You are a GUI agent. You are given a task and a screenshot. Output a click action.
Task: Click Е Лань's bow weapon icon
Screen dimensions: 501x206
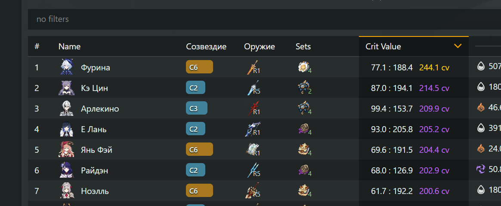pos(252,129)
